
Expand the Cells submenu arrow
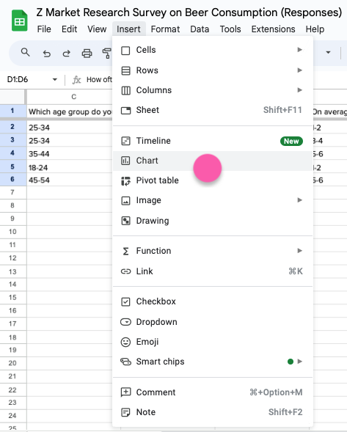tap(299, 50)
